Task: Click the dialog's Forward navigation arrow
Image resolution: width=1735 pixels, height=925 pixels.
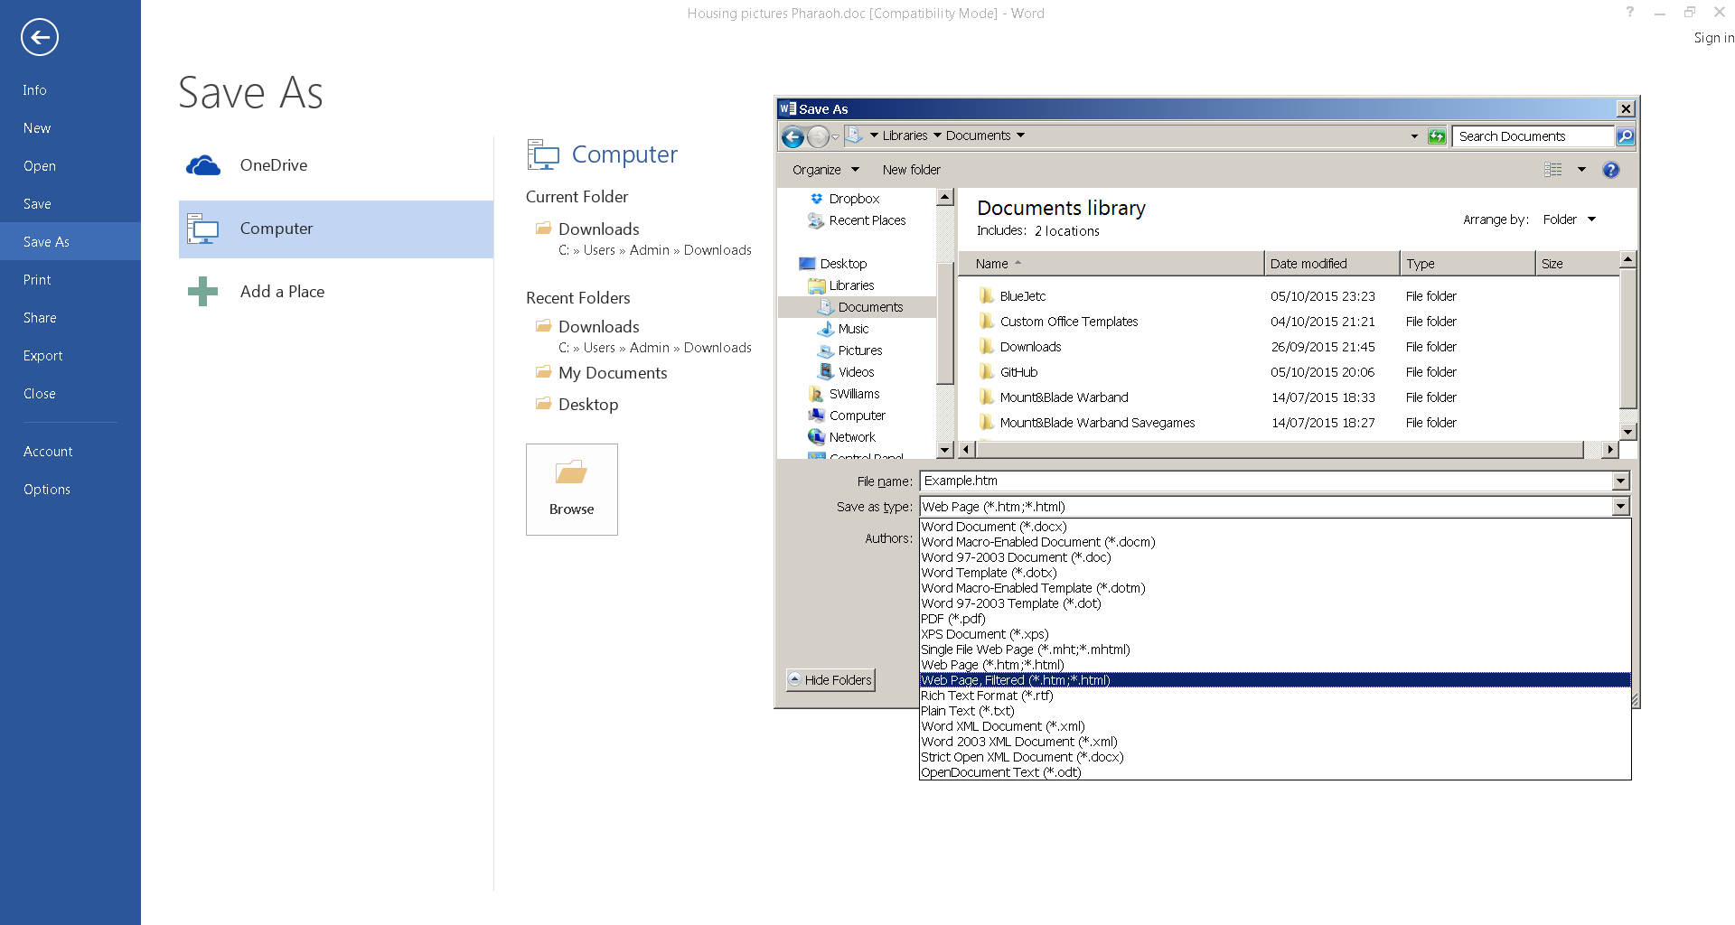Action: click(818, 136)
